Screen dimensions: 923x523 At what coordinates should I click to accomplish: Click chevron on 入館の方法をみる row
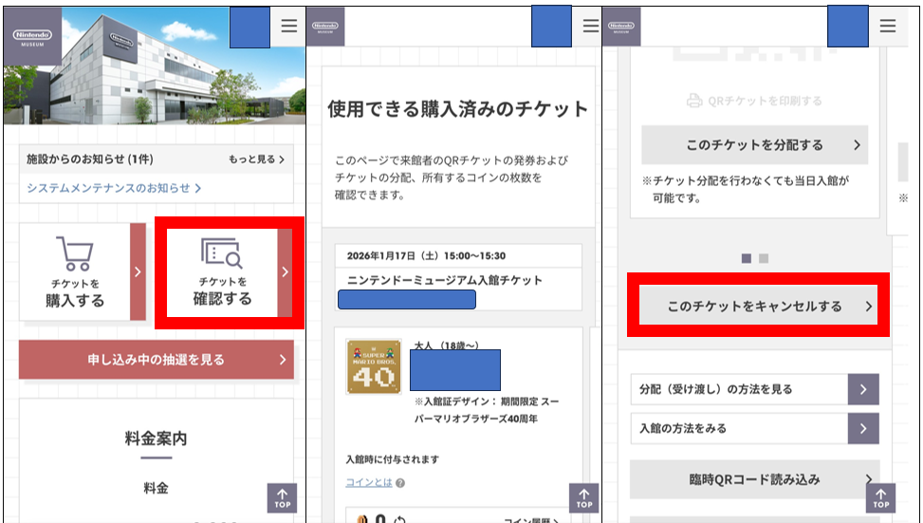point(863,428)
